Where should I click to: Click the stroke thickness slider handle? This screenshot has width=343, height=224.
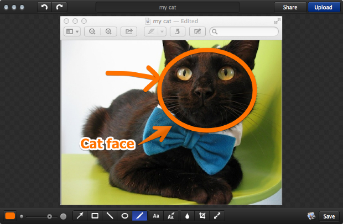tap(49, 216)
